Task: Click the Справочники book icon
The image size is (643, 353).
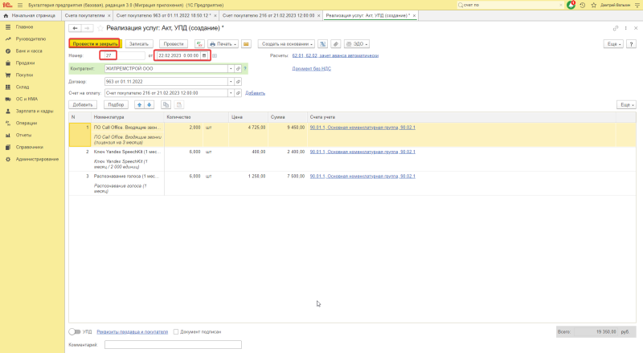Action: click(8, 147)
